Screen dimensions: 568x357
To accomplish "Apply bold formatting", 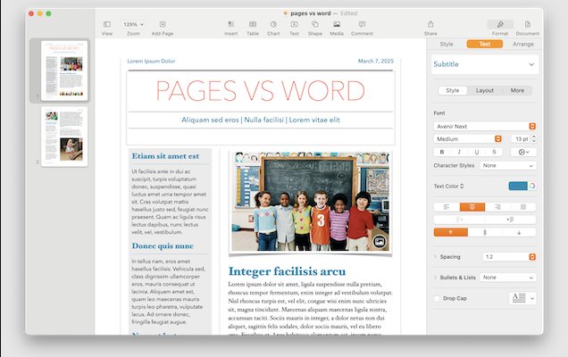I will click(x=442, y=152).
